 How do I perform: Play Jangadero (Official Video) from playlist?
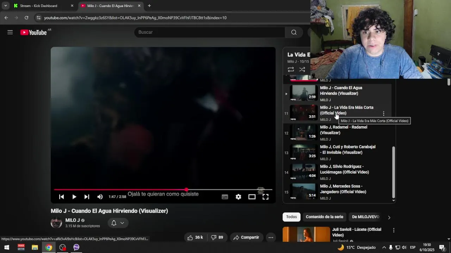tap(343, 189)
